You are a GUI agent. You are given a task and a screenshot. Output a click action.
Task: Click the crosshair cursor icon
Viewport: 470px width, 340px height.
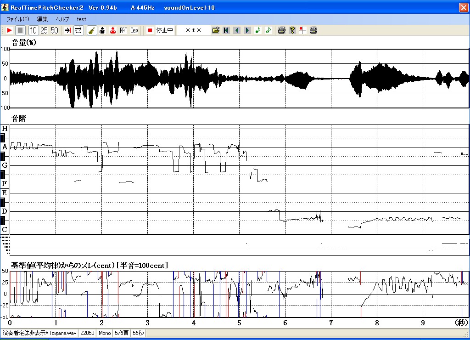[x=303, y=30]
